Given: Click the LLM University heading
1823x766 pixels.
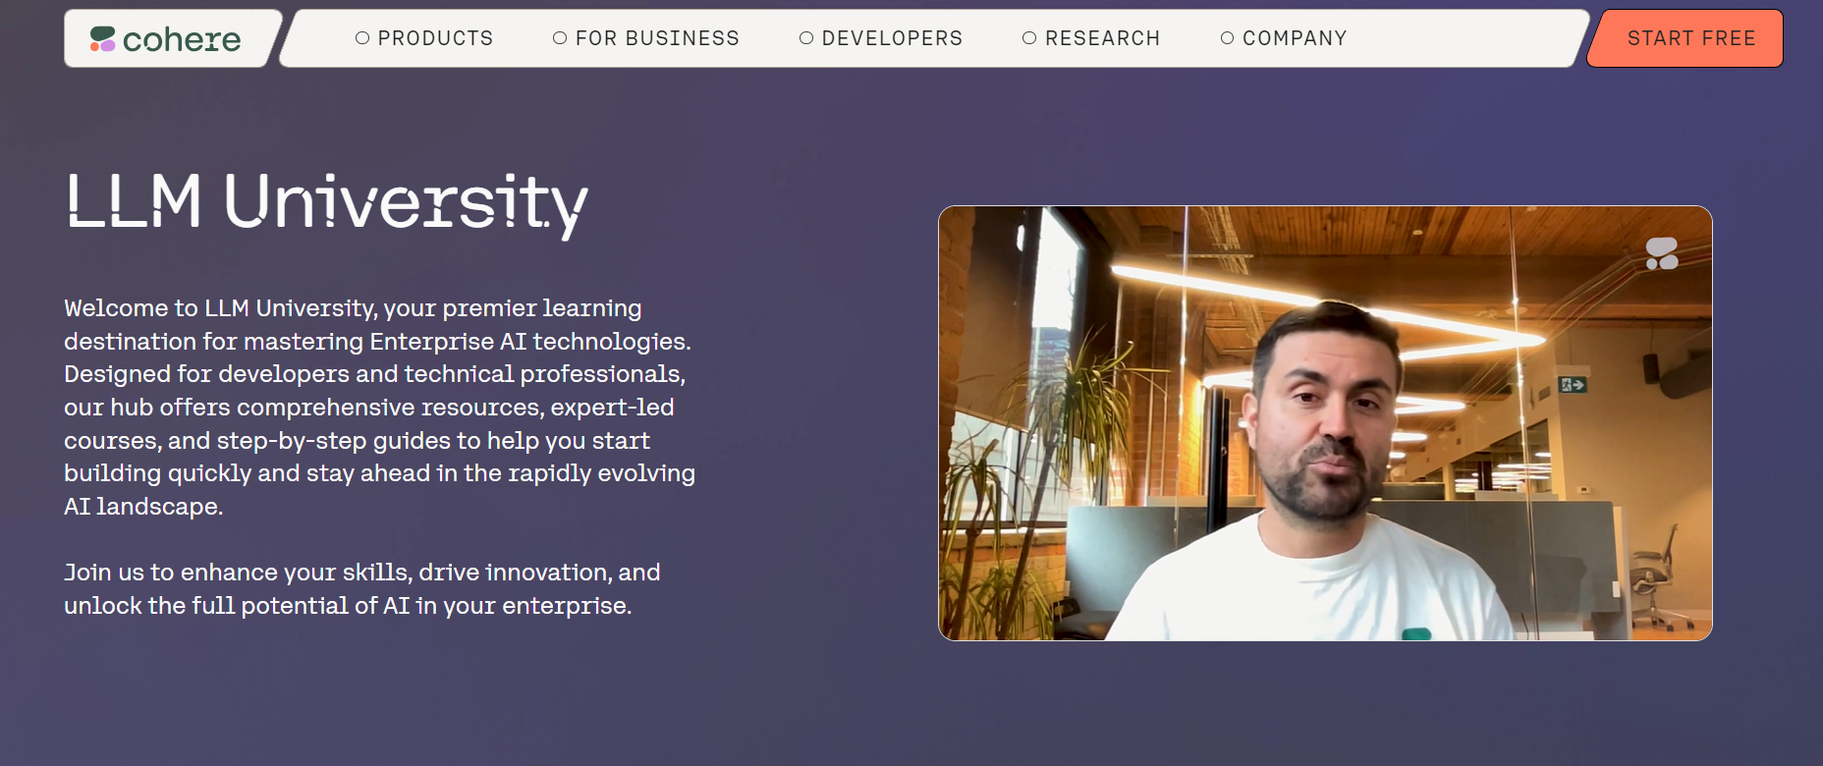Looking at the screenshot, I should [324, 203].
